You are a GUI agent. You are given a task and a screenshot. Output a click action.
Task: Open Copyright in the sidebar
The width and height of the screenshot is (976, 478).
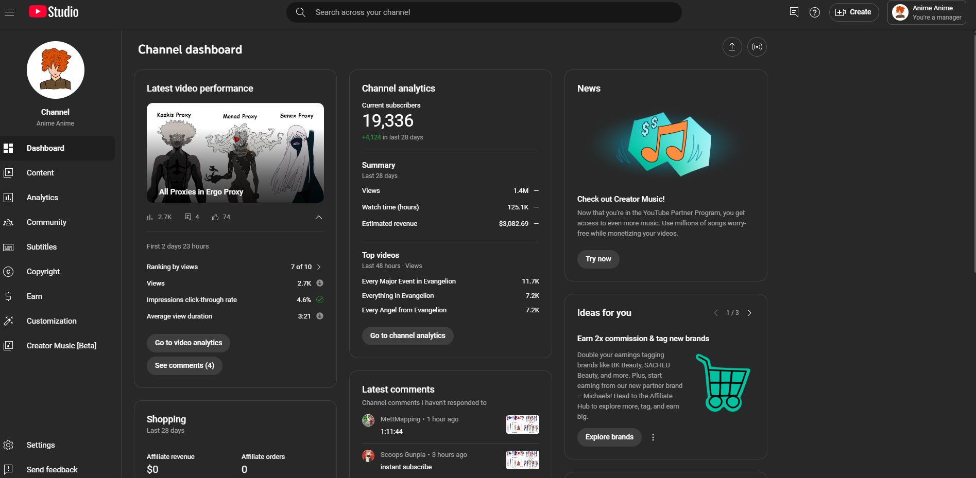(57, 272)
